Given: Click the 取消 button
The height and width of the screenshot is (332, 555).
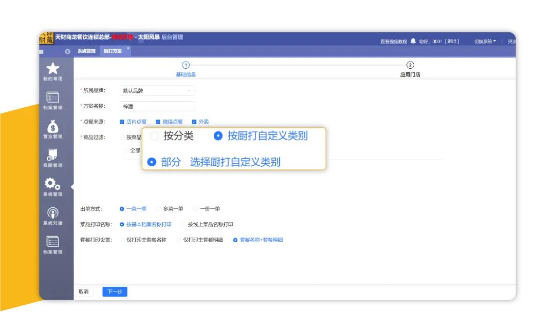Looking at the screenshot, I should [84, 291].
